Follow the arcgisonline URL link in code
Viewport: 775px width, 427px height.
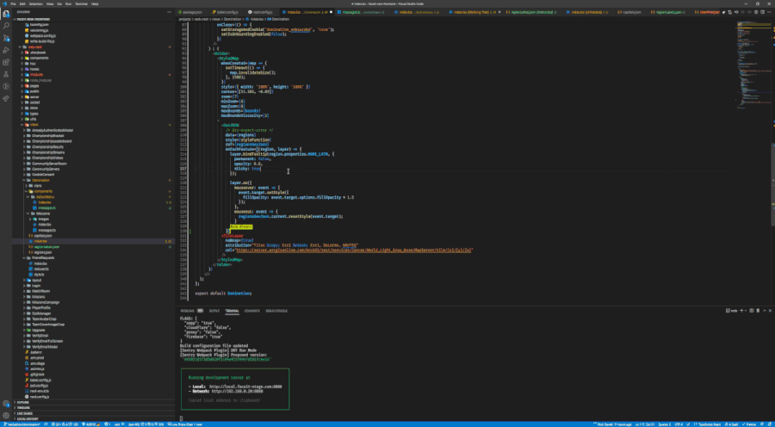(355, 250)
